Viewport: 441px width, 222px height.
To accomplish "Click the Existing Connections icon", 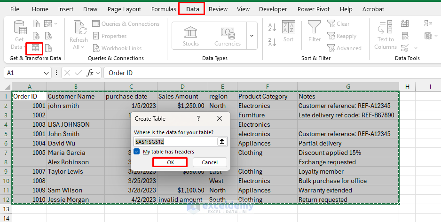I will pyautogui.click(x=48, y=48).
